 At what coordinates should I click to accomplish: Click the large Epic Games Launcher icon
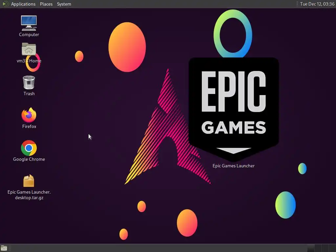click(x=234, y=109)
